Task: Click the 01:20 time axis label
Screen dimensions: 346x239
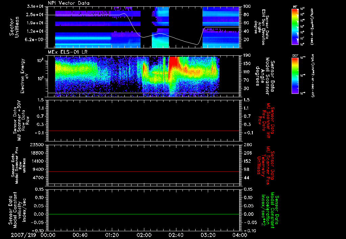Action: (112, 235)
